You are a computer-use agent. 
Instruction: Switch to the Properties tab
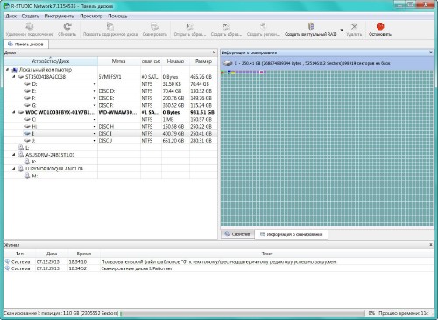pyautogui.click(x=237, y=234)
